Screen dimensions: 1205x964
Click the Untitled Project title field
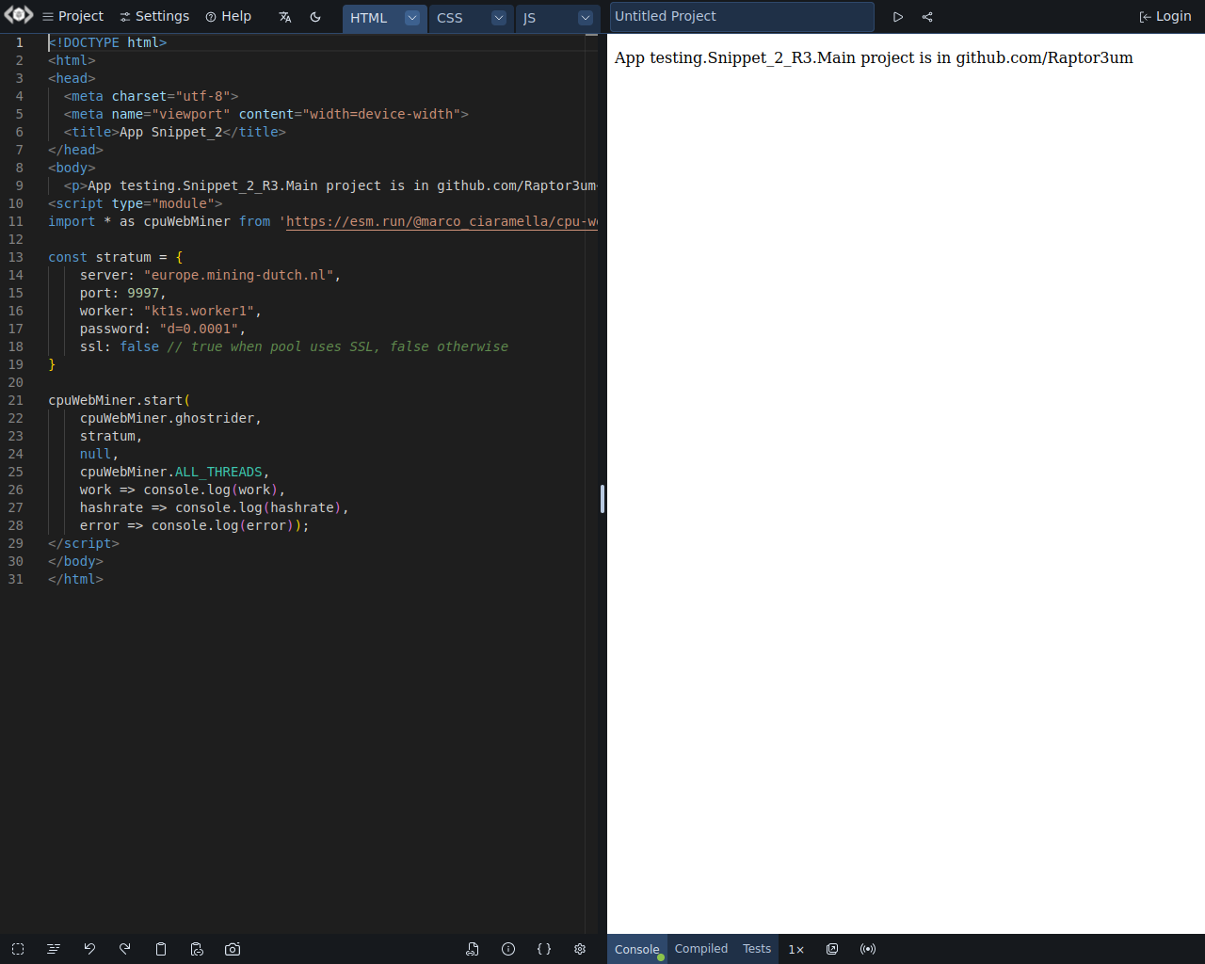click(x=742, y=16)
